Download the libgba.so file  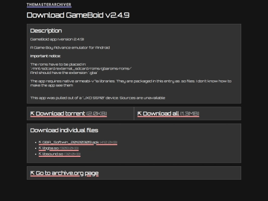coord(59,148)
